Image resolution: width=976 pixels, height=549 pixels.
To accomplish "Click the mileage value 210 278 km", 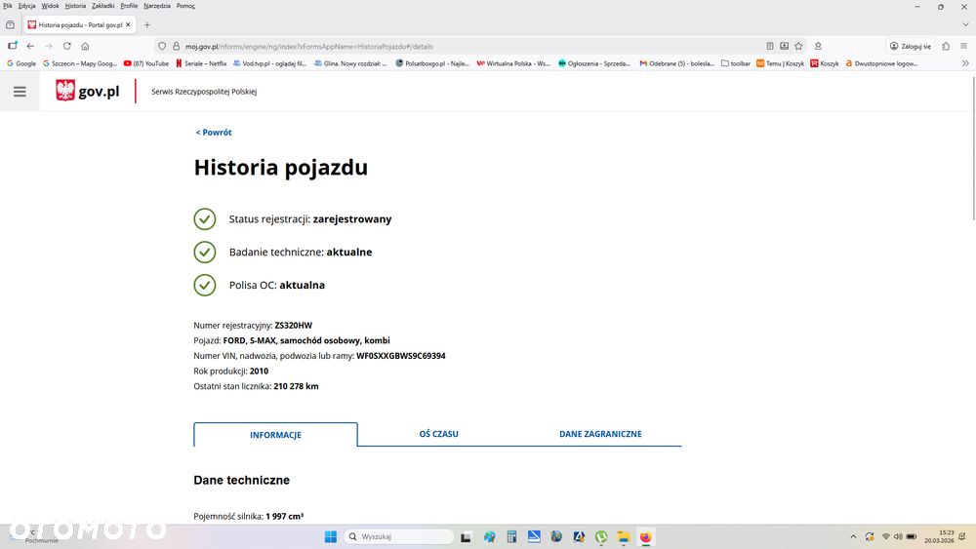I will point(296,386).
